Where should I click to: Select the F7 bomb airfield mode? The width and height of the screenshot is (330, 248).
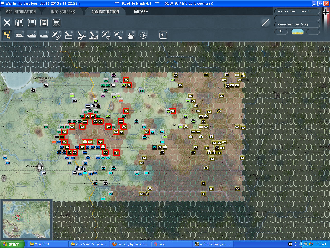click(x=81, y=35)
